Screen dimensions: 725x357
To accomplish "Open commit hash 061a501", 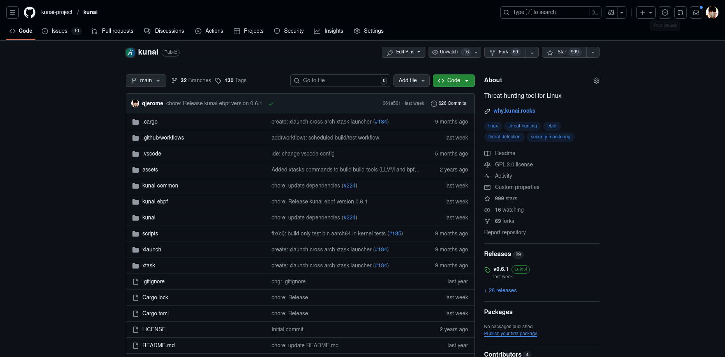I will [x=392, y=103].
